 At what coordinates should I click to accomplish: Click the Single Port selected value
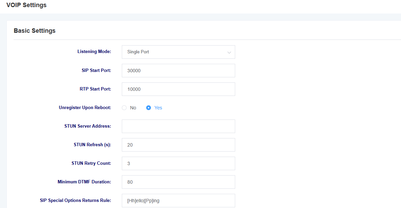point(138,52)
